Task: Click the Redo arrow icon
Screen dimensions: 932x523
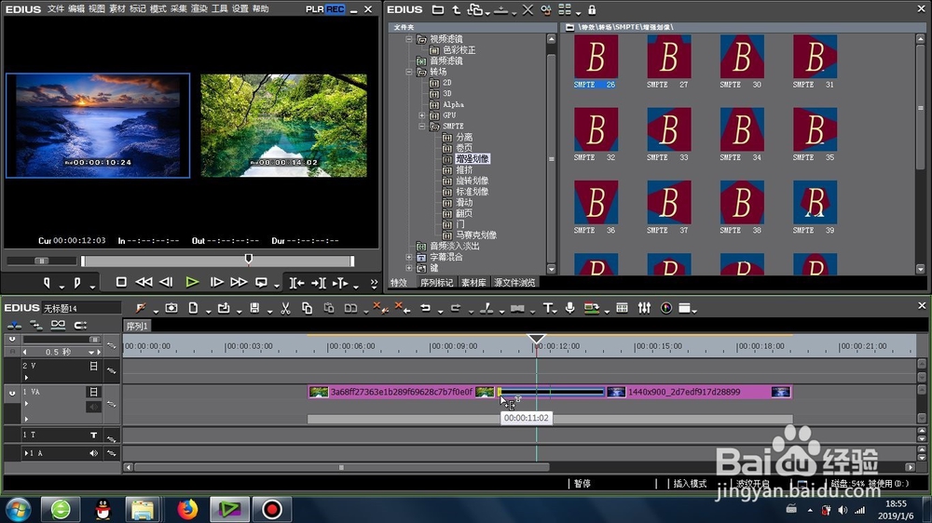Action: [456, 308]
